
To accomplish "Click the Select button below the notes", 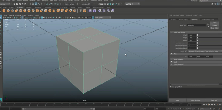I will pyautogui.click(x=178, y=100).
